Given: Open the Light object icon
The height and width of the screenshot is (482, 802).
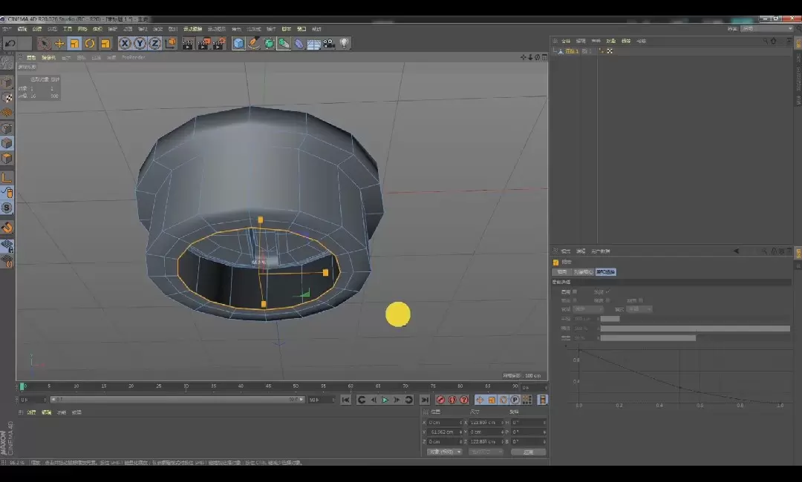Looking at the screenshot, I should pos(345,44).
